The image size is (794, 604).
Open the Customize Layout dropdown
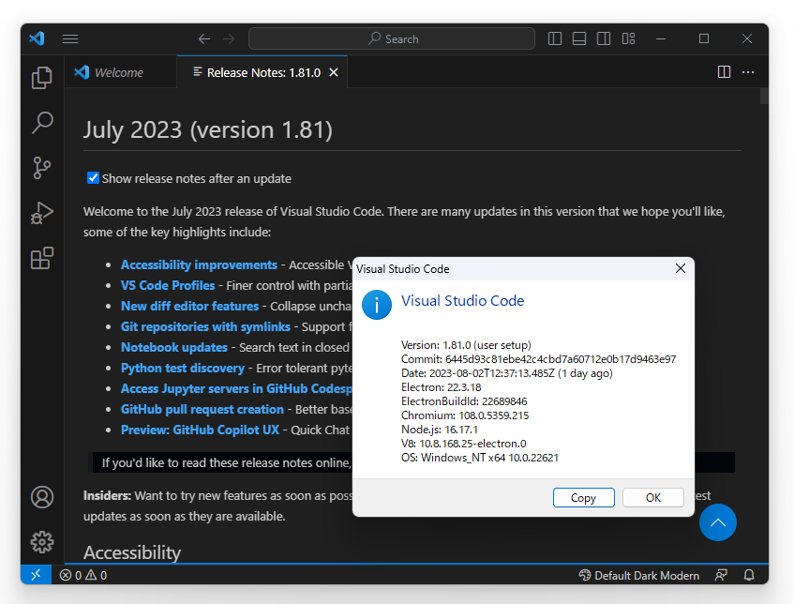628,38
